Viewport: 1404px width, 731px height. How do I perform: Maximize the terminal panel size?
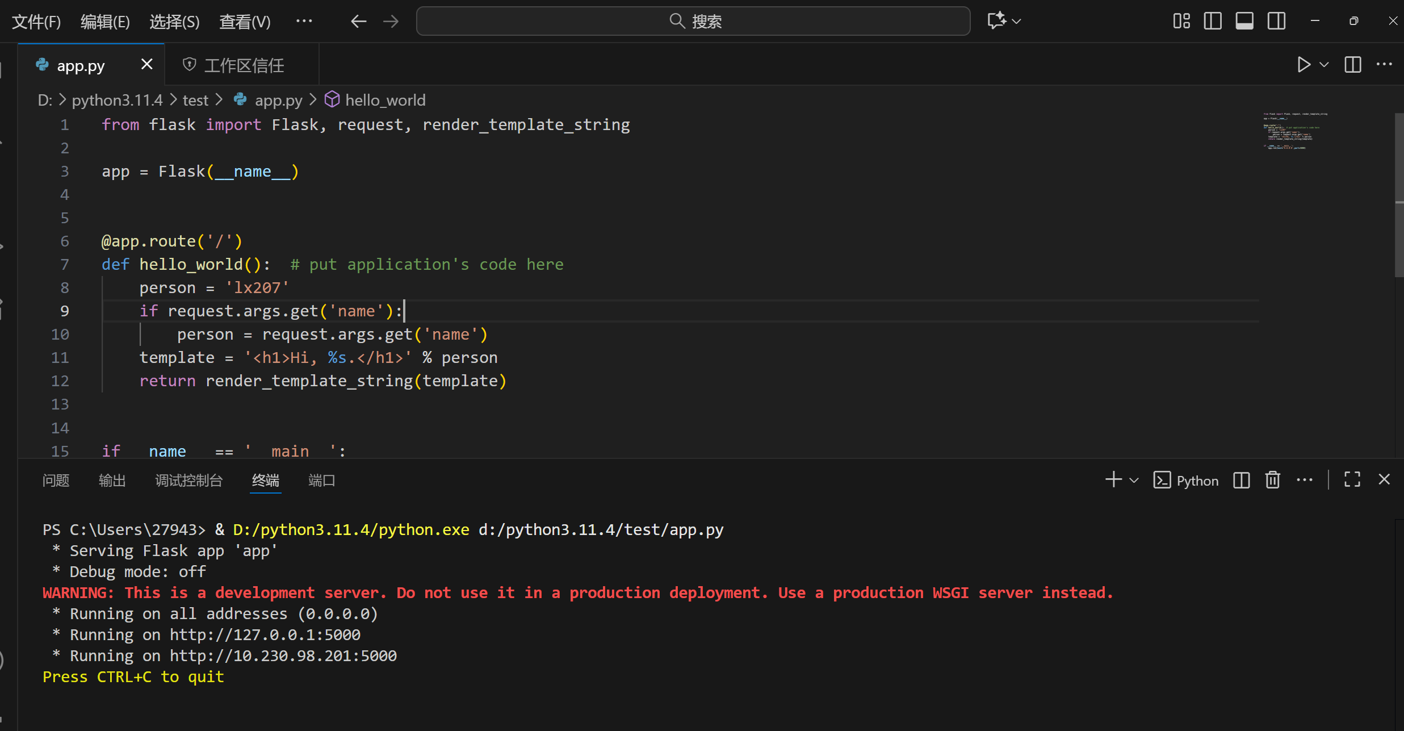pos(1352,480)
